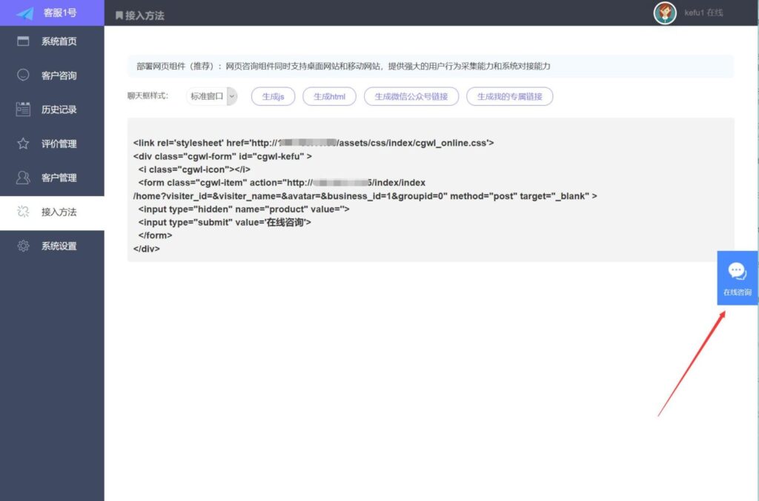Click the people icon next to 客户管理
The image size is (759, 501).
point(21,177)
